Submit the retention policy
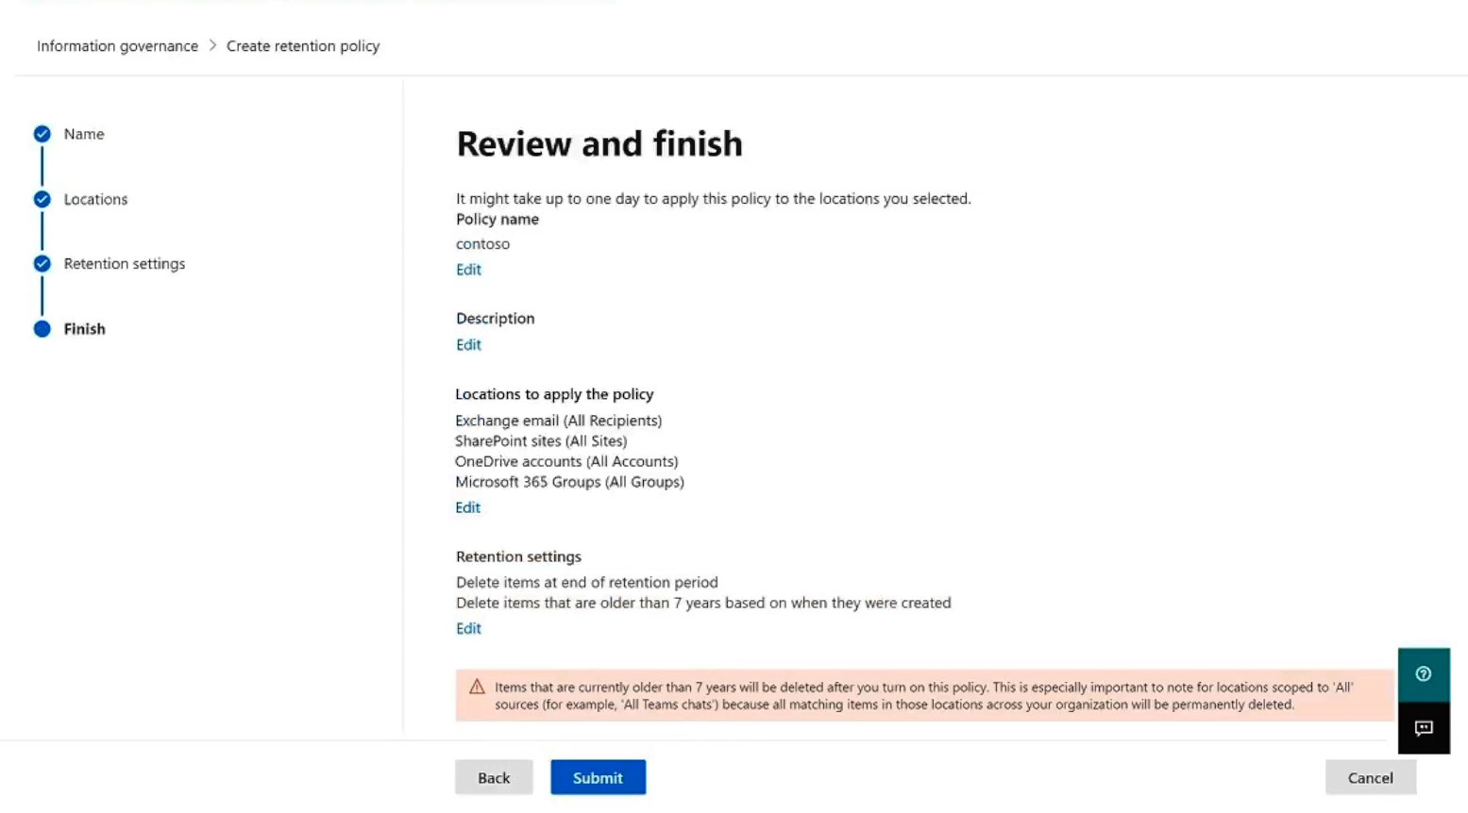 598,778
